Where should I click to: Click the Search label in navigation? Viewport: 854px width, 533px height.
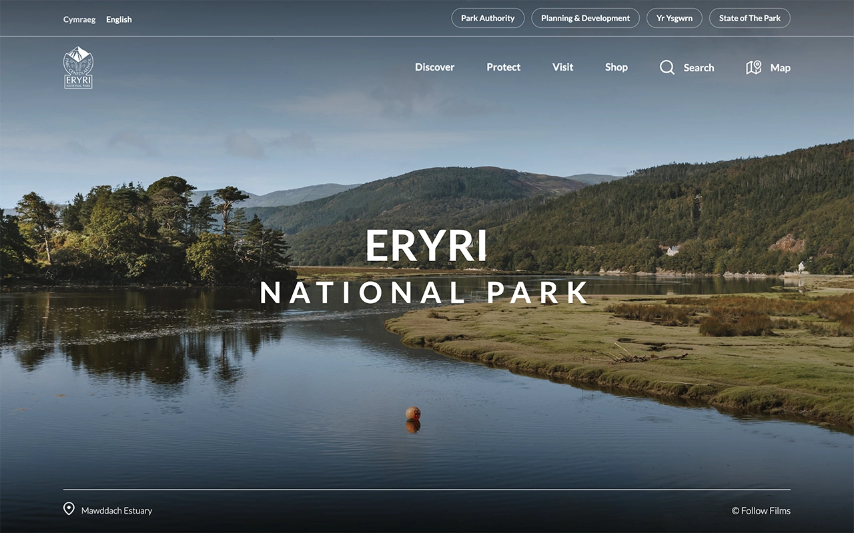pos(699,68)
